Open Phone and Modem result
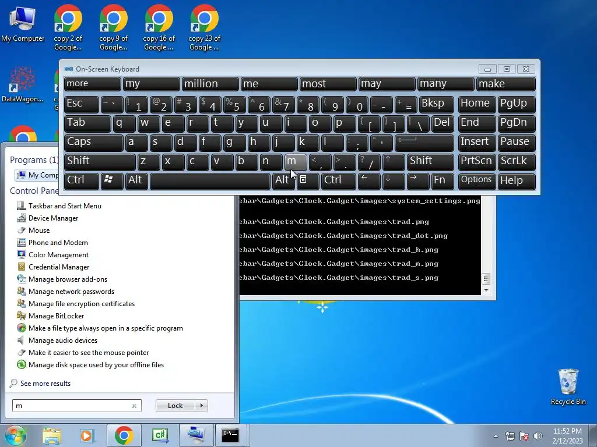This screenshot has height=447, width=597. (52, 243)
